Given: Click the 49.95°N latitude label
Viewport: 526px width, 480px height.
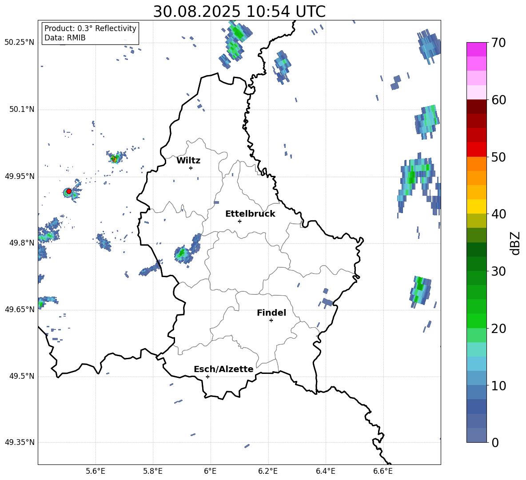Looking at the screenshot, I should 20,176.
